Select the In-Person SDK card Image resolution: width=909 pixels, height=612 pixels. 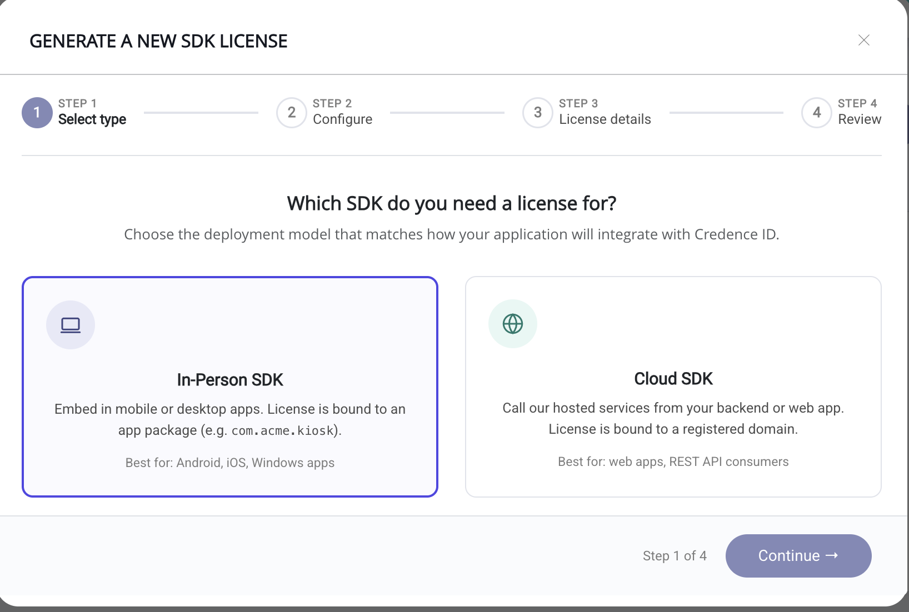pos(230,387)
